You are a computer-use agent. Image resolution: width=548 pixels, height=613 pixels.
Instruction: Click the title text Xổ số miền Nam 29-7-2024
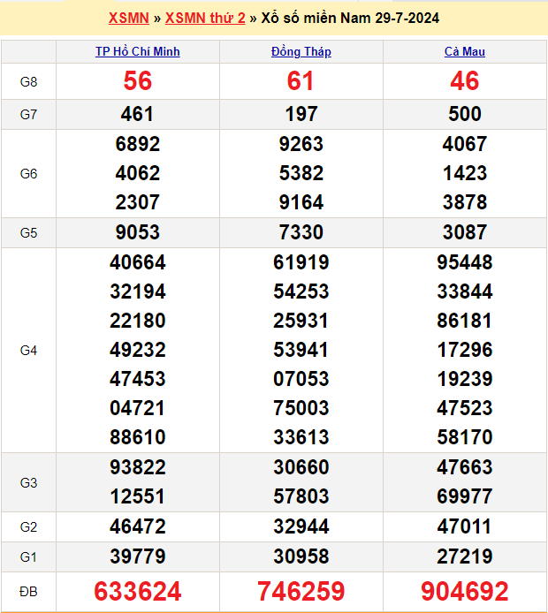pyautogui.click(x=350, y=18)
